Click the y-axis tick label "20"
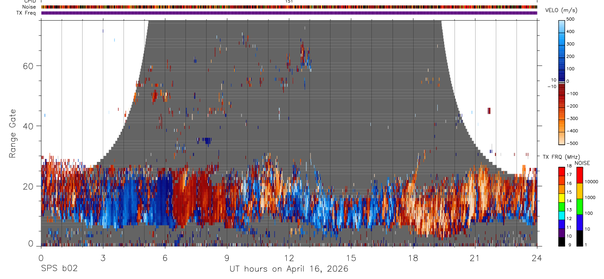604x279 pixels. tap(29, 186)
